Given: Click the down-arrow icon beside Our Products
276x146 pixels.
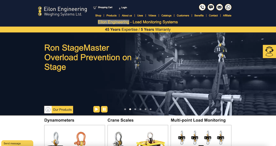Looking at the screenshot, I should click(x=48, y=110).
